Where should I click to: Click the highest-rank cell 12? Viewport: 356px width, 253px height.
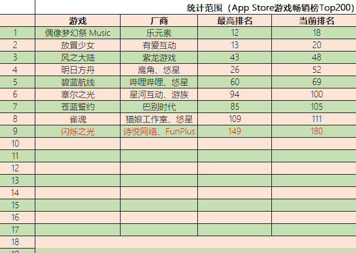point(234,33)
